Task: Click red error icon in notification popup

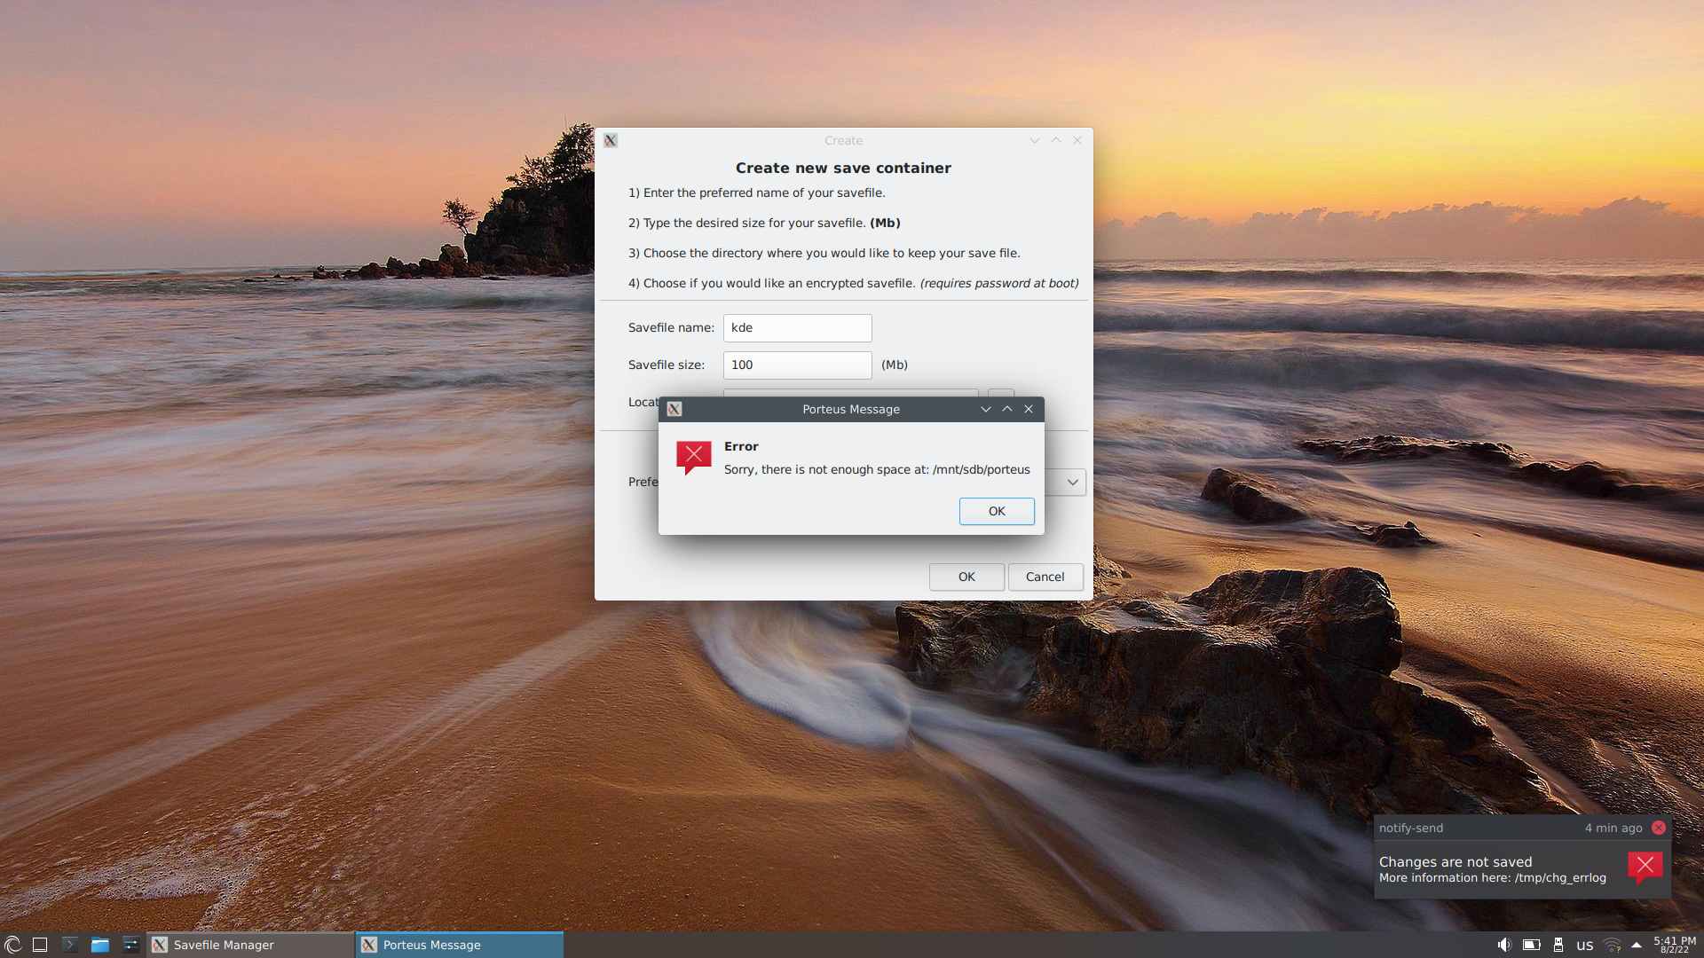Action: tap(1645, 868)
